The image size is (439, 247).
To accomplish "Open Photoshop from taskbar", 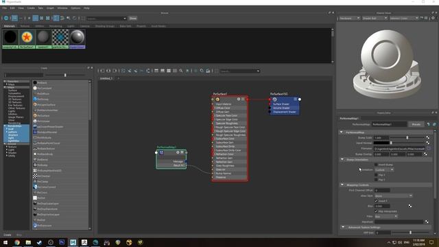I will pos(62,242).
